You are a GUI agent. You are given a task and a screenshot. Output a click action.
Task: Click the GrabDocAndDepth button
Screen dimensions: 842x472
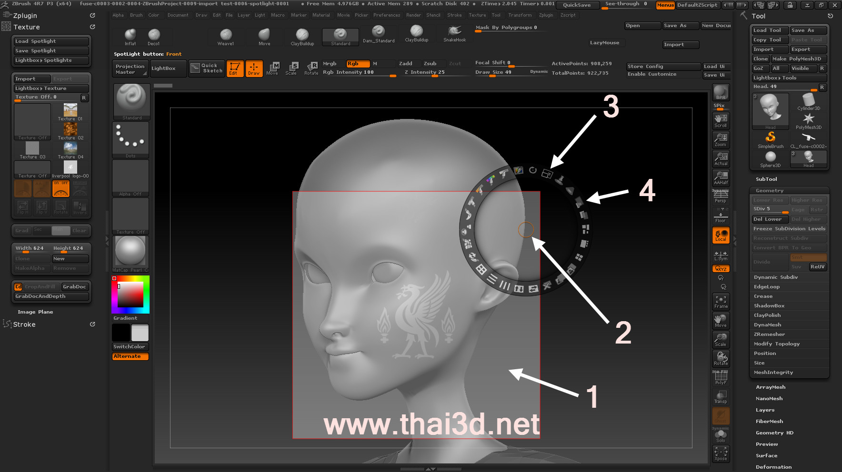[51, 296]
